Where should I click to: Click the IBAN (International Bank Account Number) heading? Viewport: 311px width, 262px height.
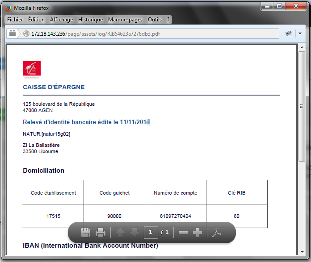tap(90, 245)
